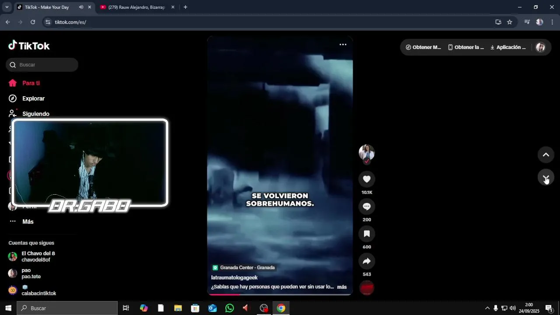Click the Windows taskbar Buscar search box
The height and width of the screenshot is (315, 560).
pos(67,308)
